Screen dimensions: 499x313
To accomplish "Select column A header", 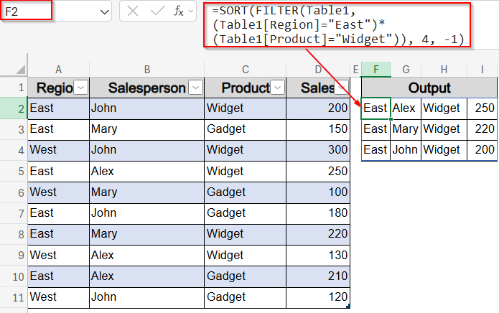I will pos(59,69).
